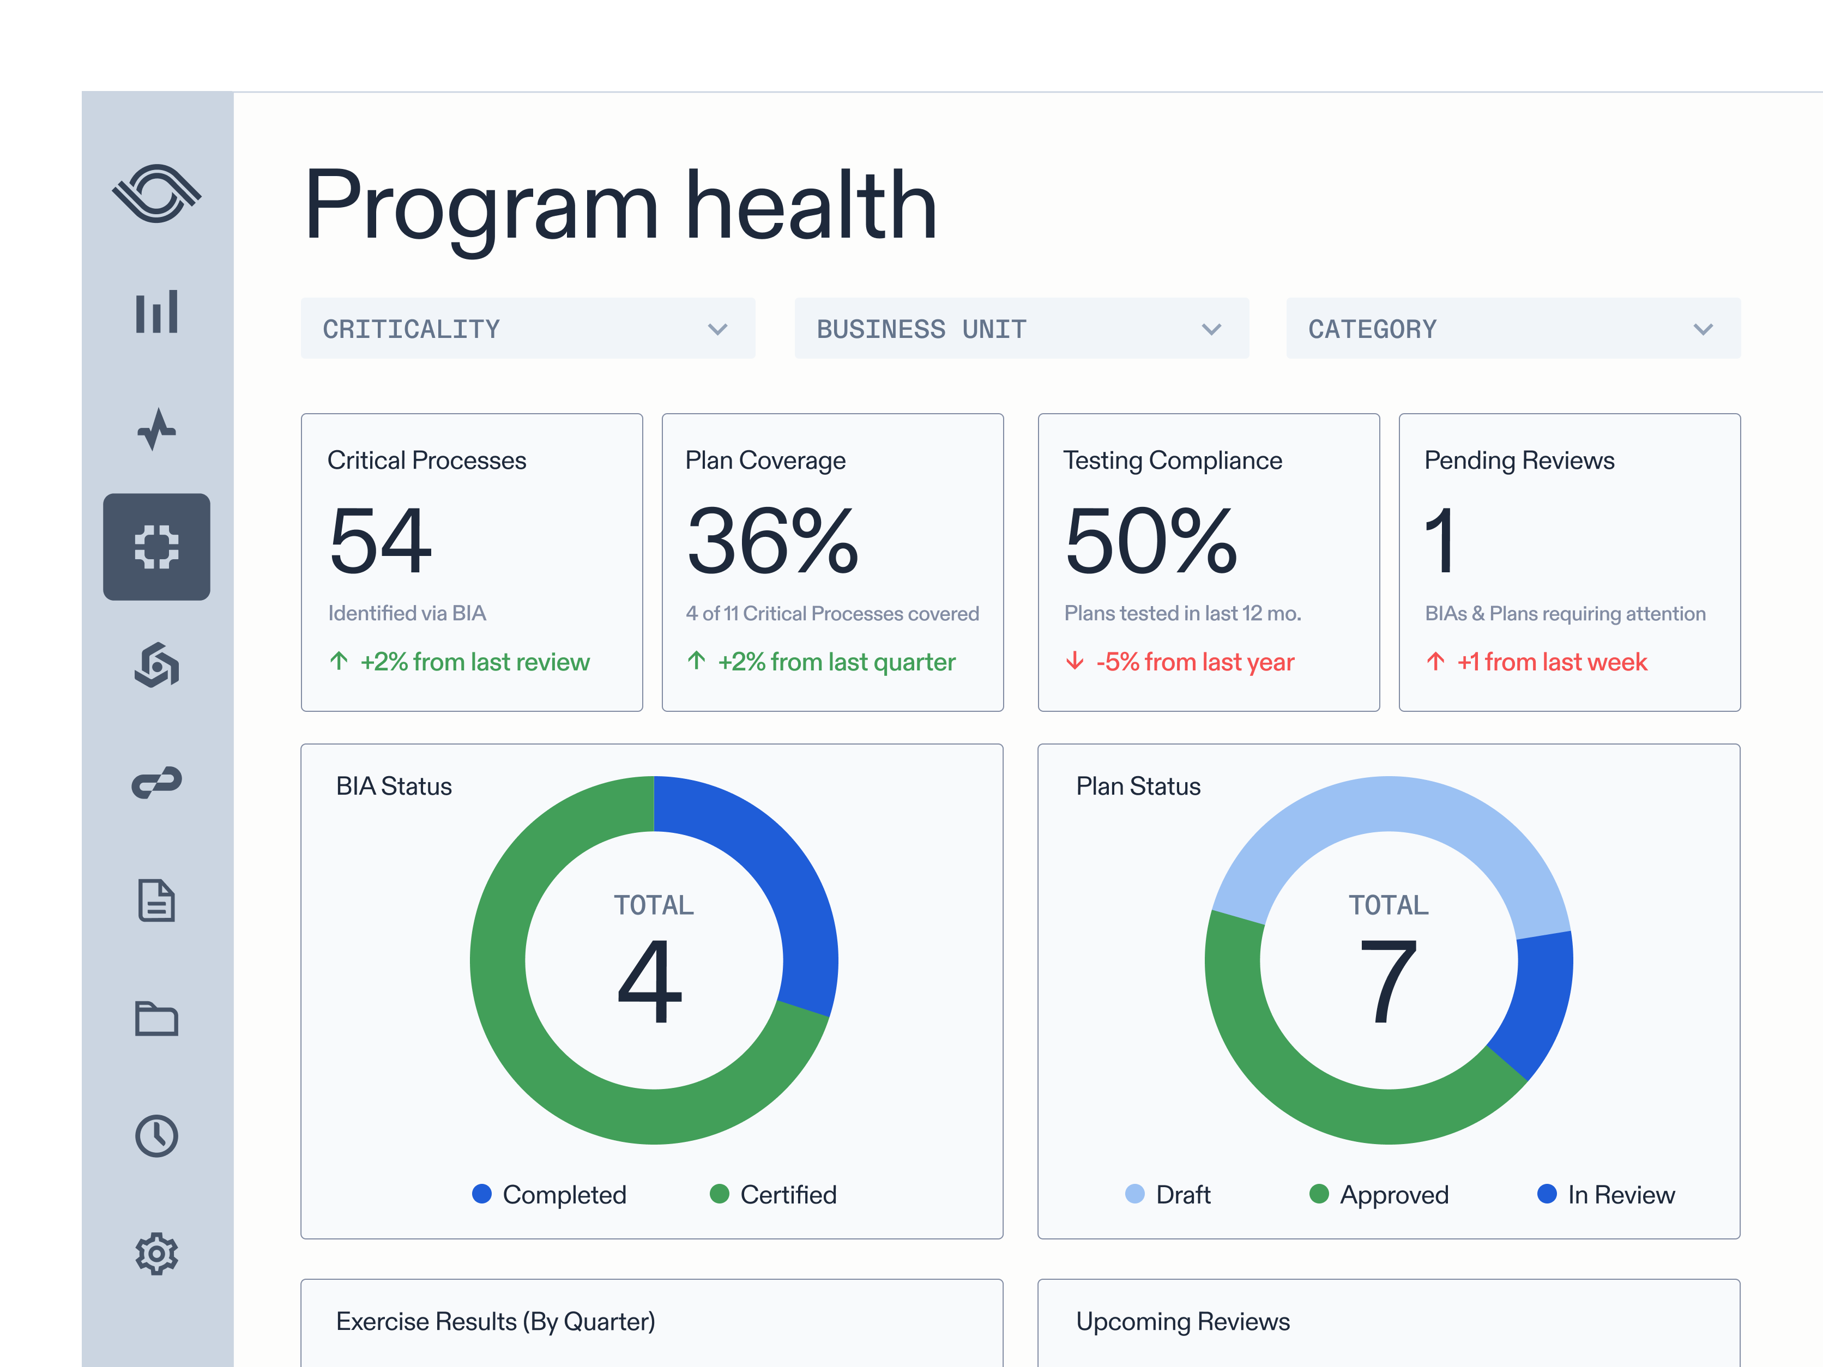Click the Plan Coverage value 36%
The width and height of the screenshot is (1823, 1367).
(x=773, y=541)
